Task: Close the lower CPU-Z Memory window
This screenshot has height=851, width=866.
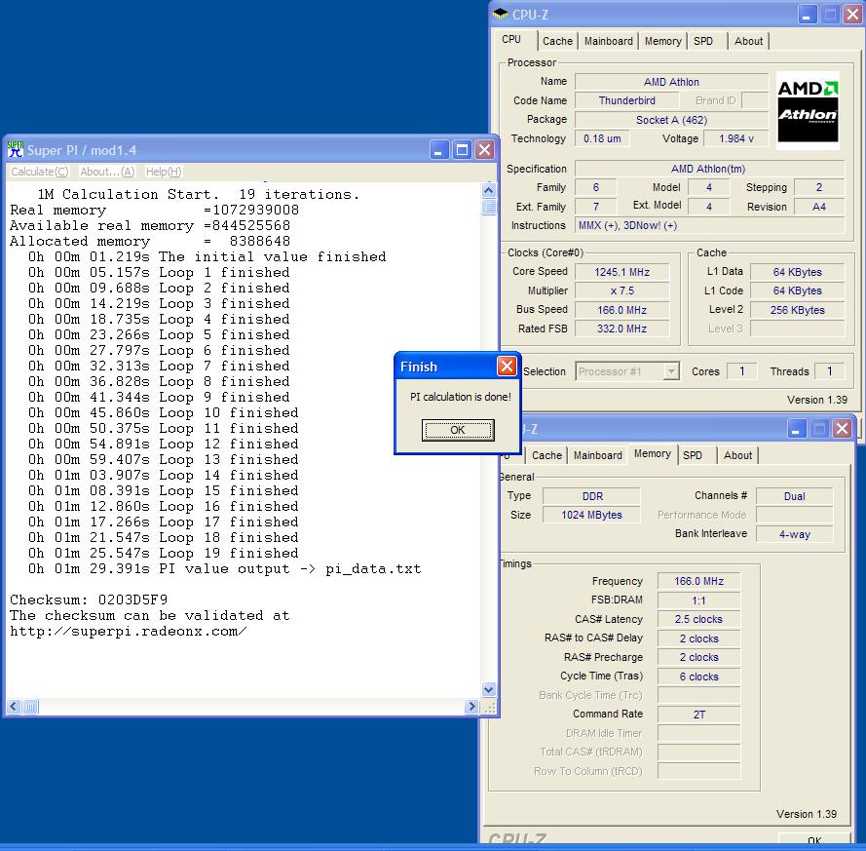Action: [842, 429]
